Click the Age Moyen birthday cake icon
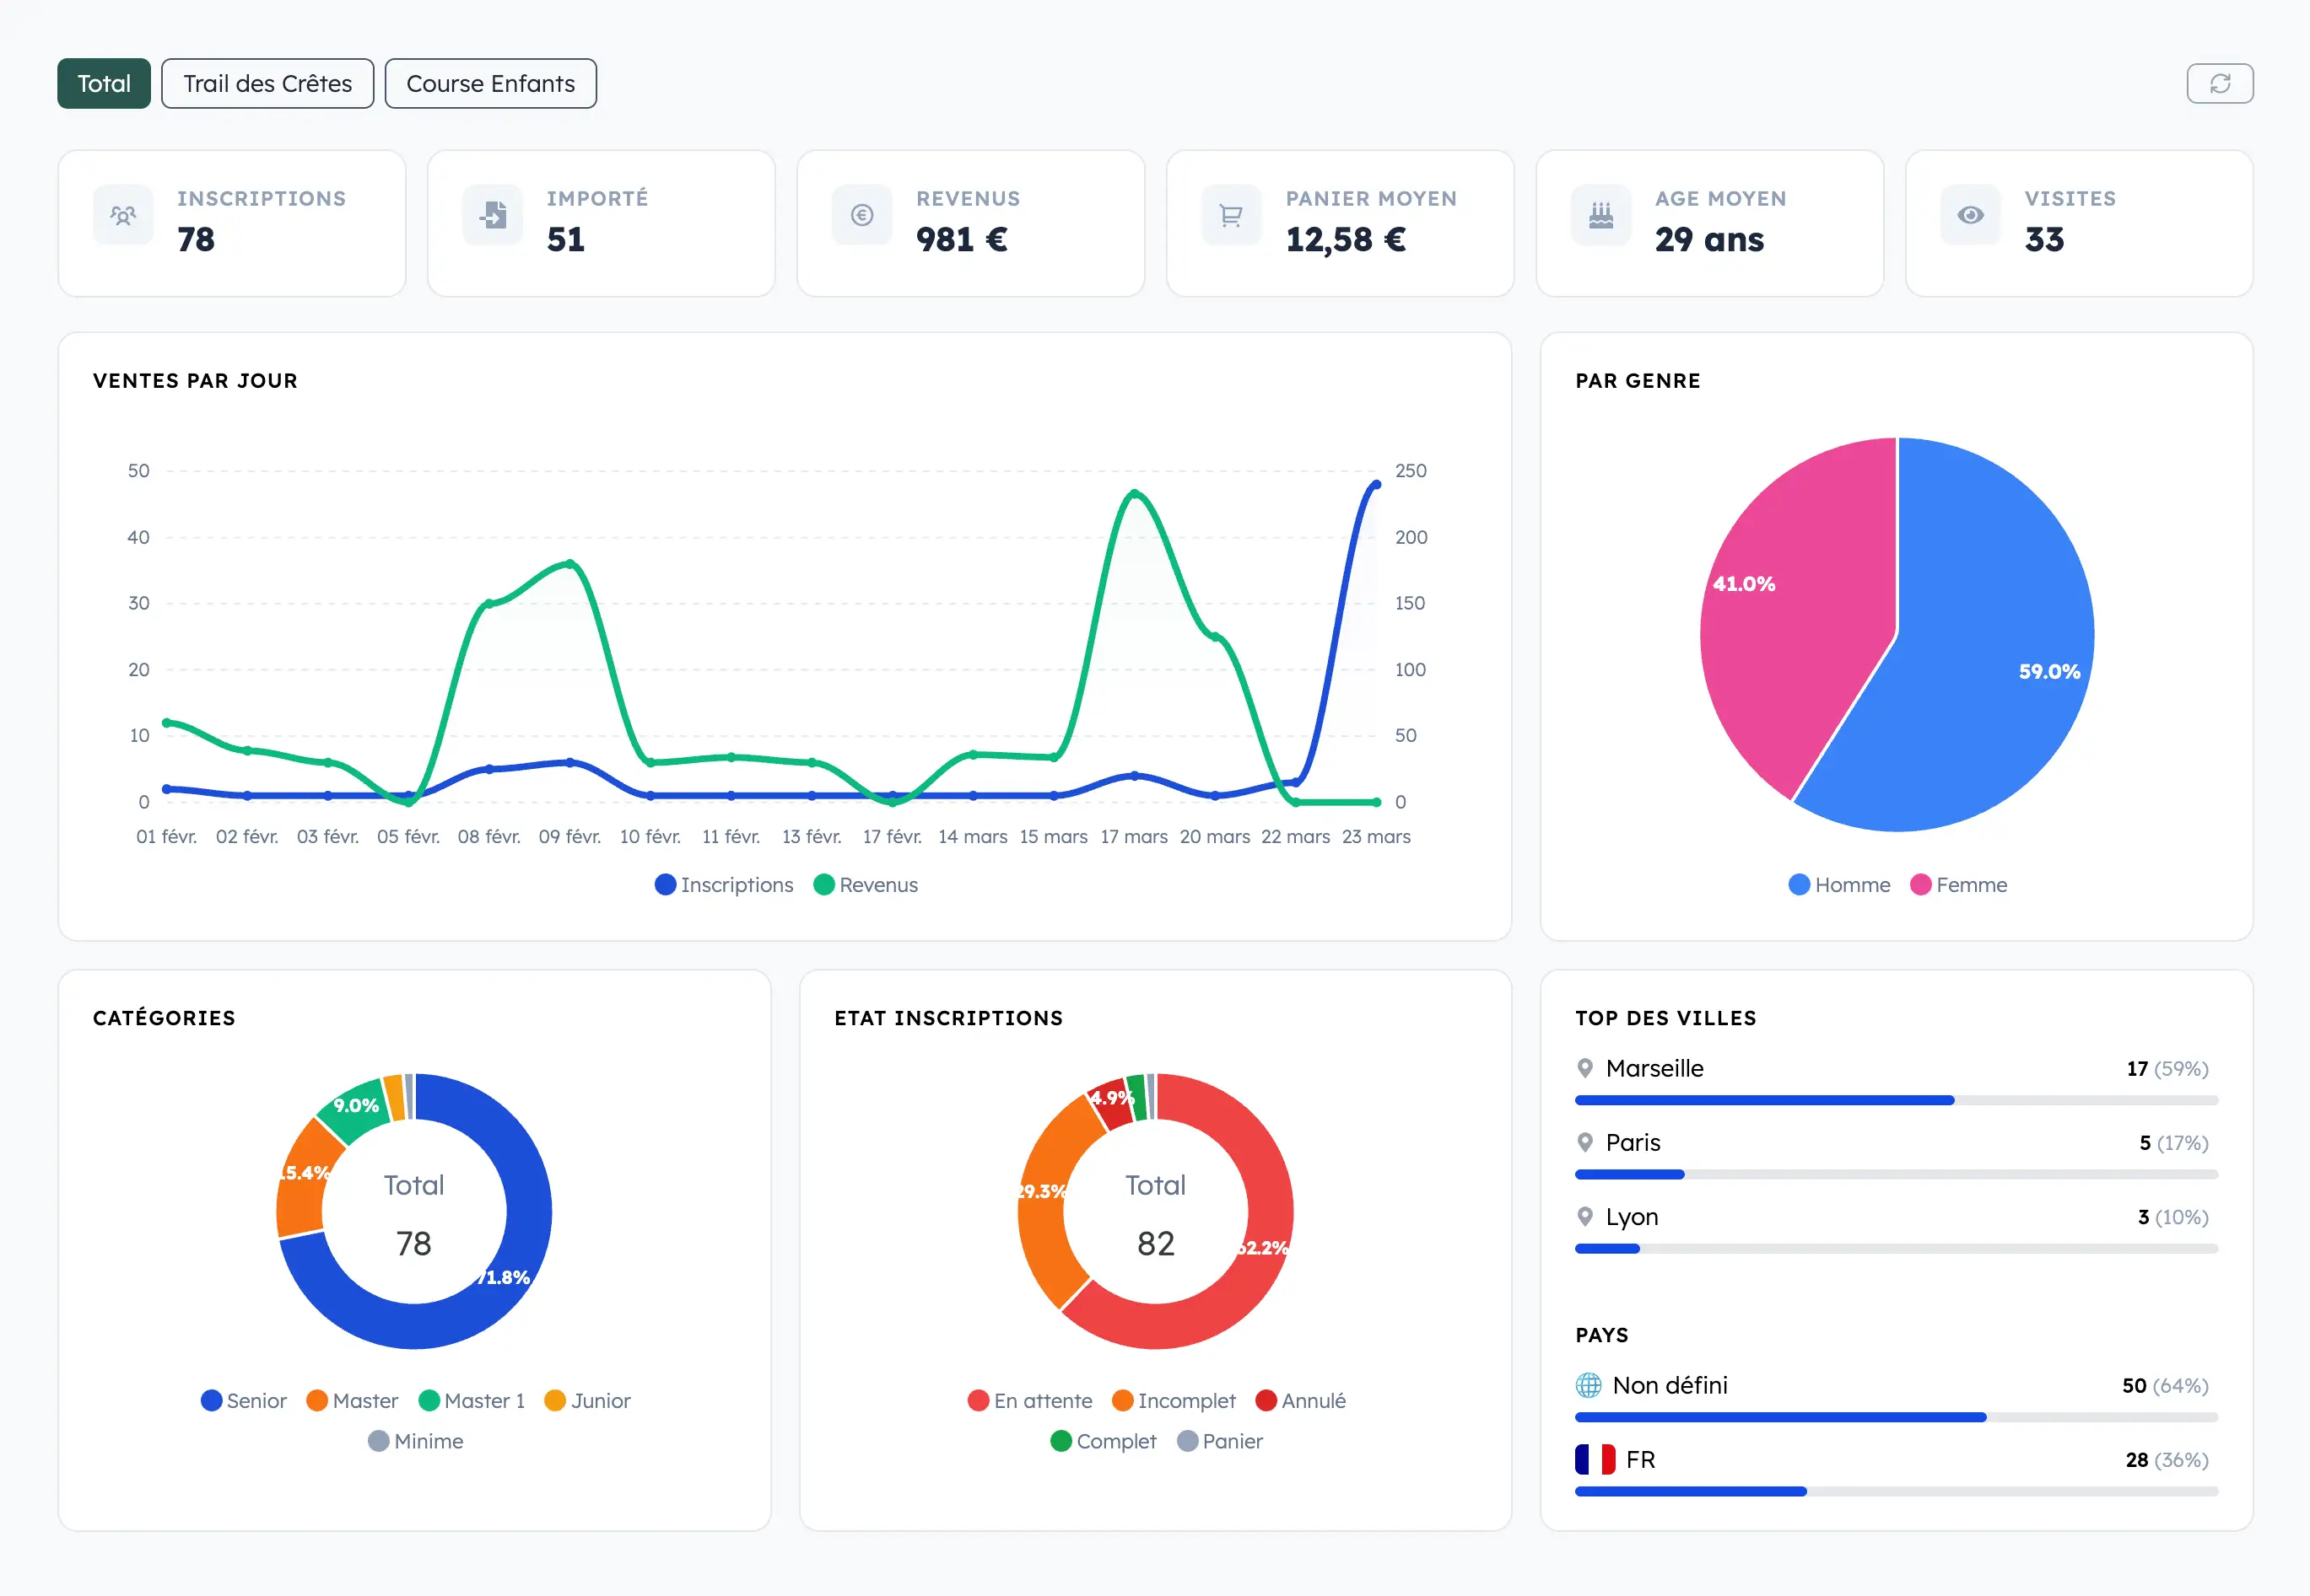The height and width of the screenshot is (1596, 2310). pos(1600,215)
